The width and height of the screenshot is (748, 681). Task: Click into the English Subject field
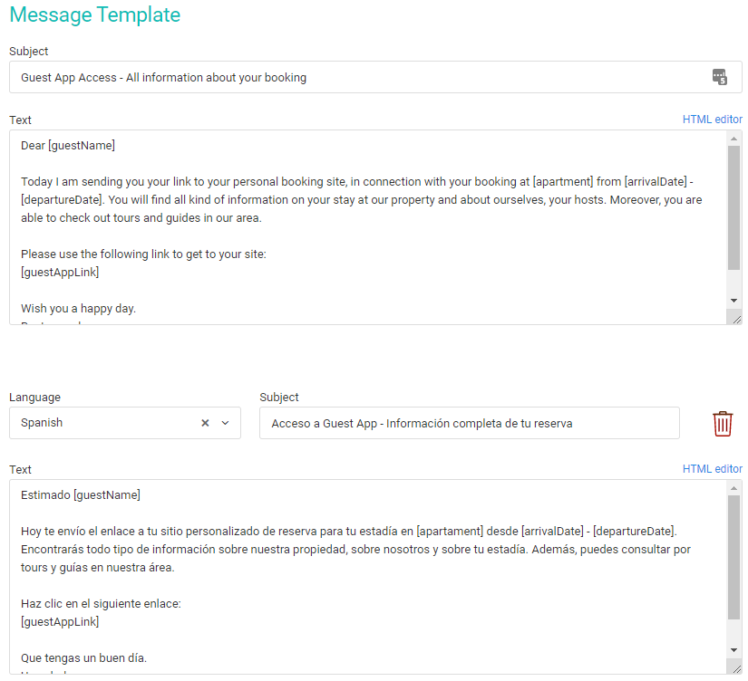tap(375, 77)
